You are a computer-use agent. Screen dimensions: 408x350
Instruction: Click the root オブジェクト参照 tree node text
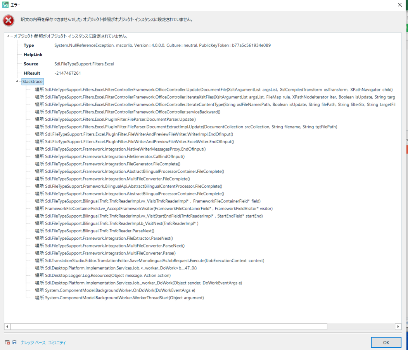(x=71, y=36)
